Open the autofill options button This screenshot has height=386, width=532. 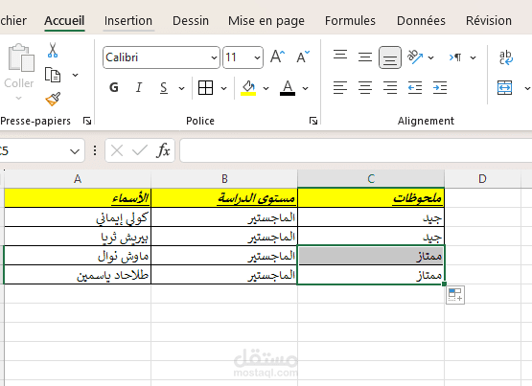pos(455,295)
